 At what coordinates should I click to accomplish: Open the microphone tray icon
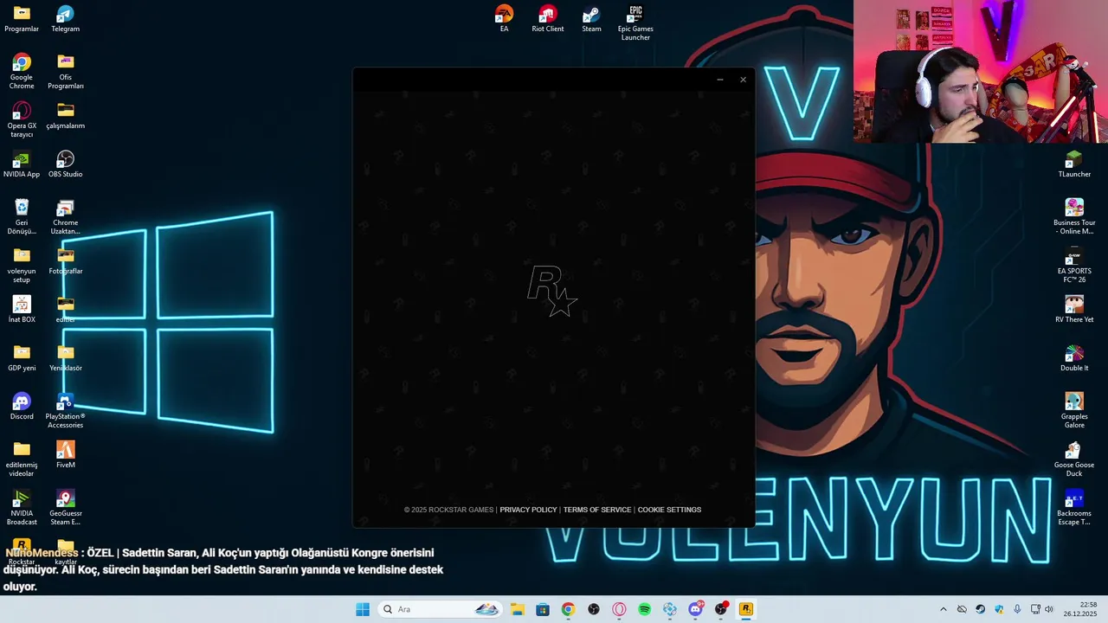pyautogui.click(x=1017, y=609)
